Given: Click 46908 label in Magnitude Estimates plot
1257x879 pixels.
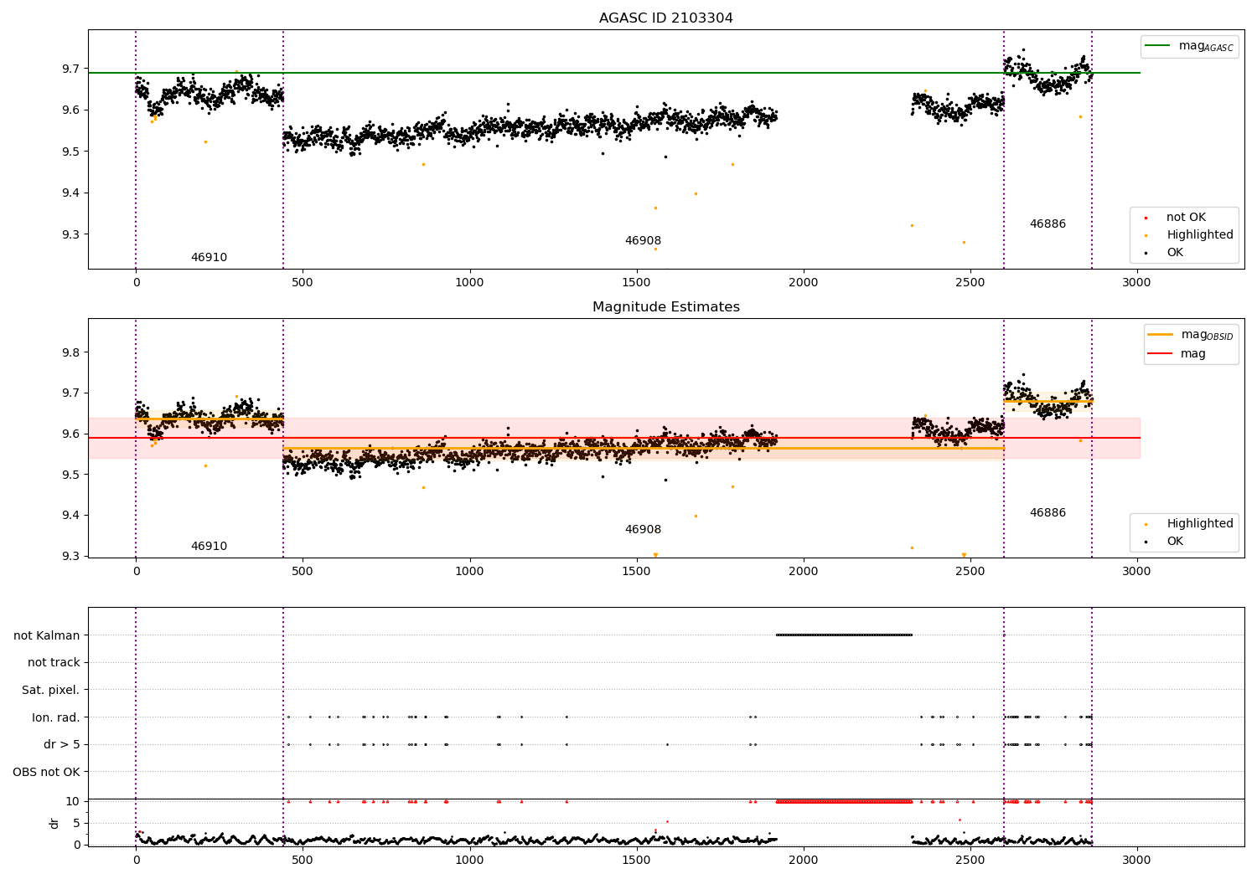Looking at the screenshot, I should 643,530.
